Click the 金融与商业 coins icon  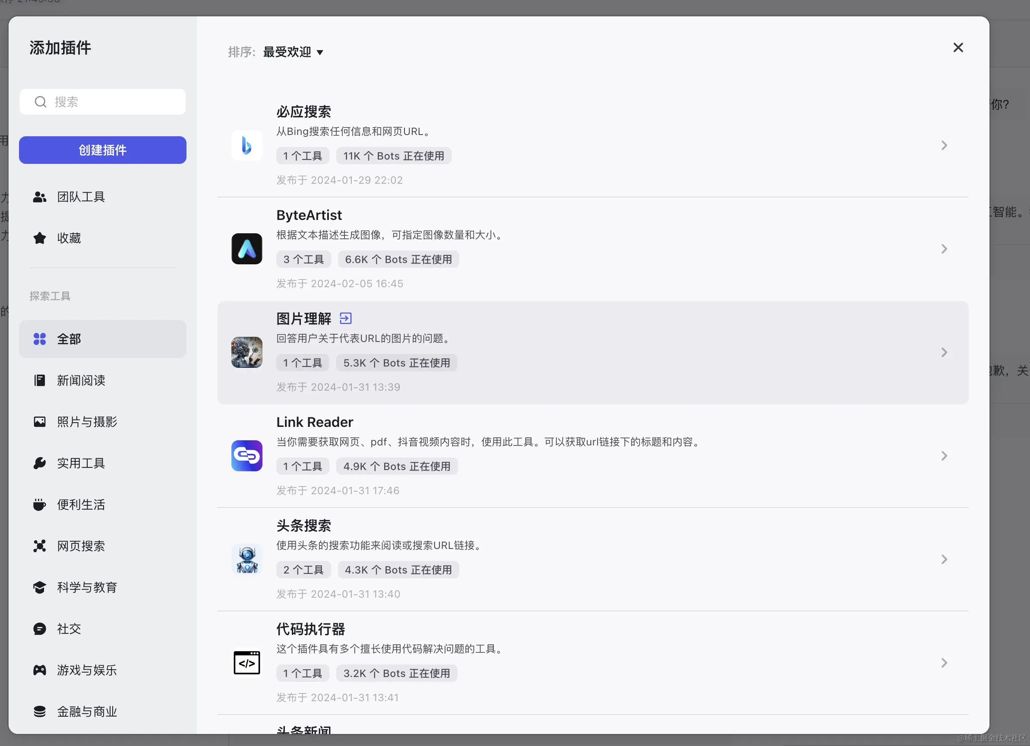40,711
